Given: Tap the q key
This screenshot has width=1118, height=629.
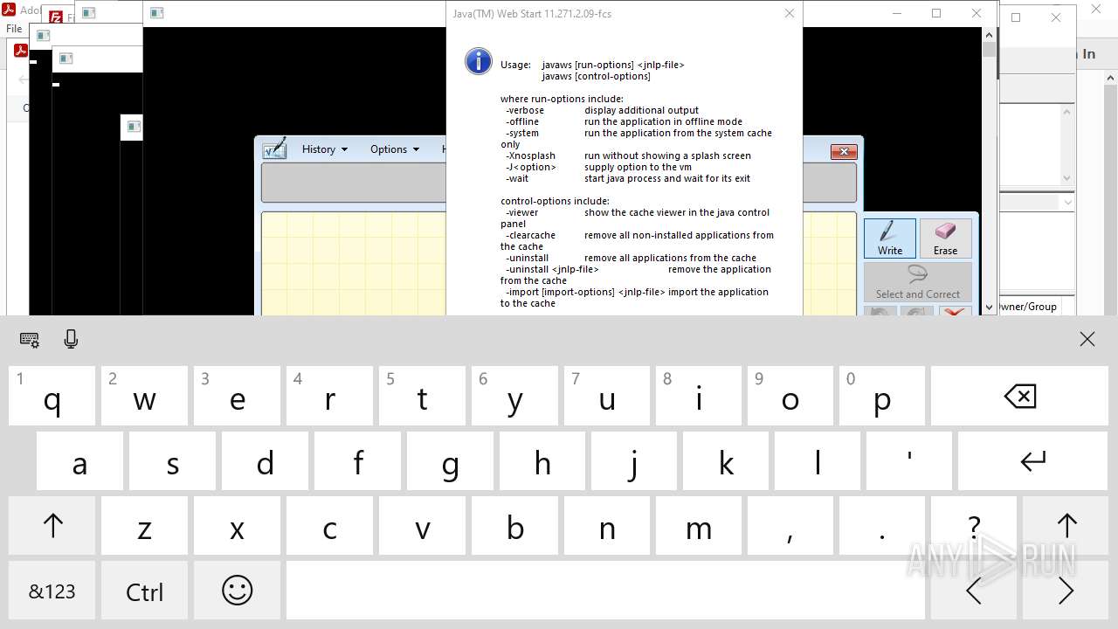Looking at the screenshot, I should click(52, 396).
